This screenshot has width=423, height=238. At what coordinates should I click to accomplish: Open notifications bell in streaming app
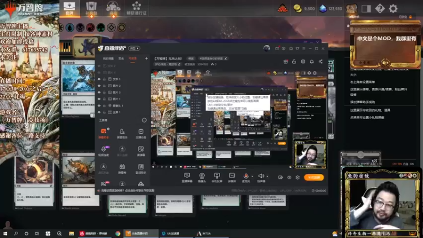[311, 61]
